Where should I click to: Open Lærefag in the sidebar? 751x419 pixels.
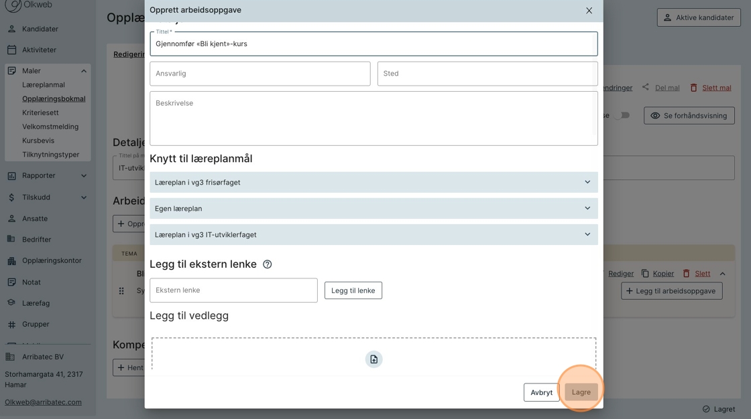point(36,303)
